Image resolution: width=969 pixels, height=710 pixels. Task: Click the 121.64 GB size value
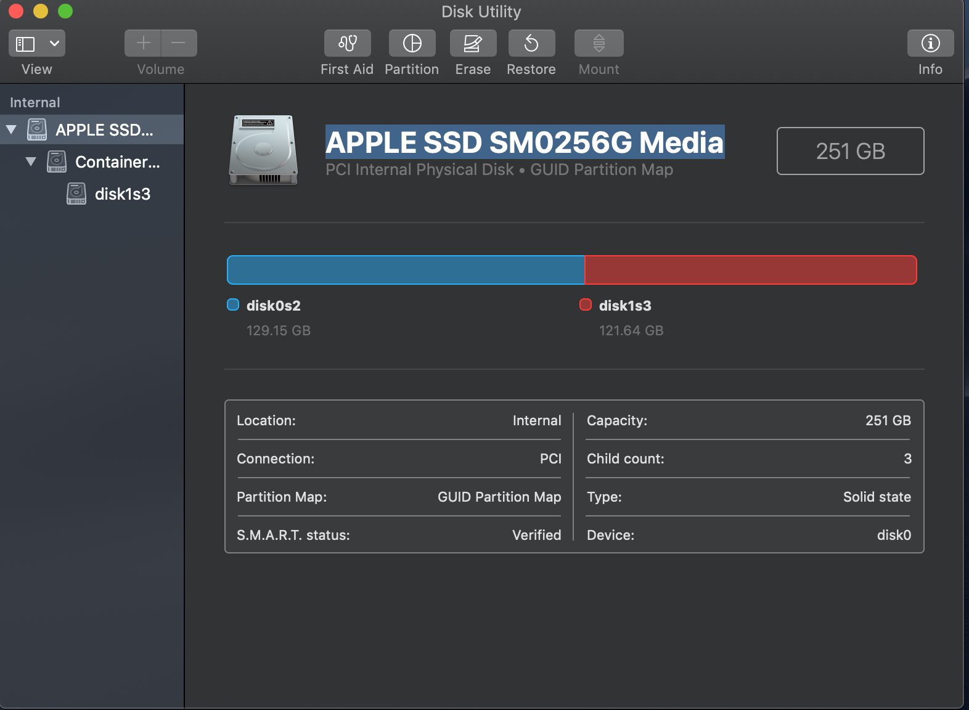coord(631,330)
